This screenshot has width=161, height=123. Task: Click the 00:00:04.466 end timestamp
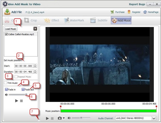[149, 104]
